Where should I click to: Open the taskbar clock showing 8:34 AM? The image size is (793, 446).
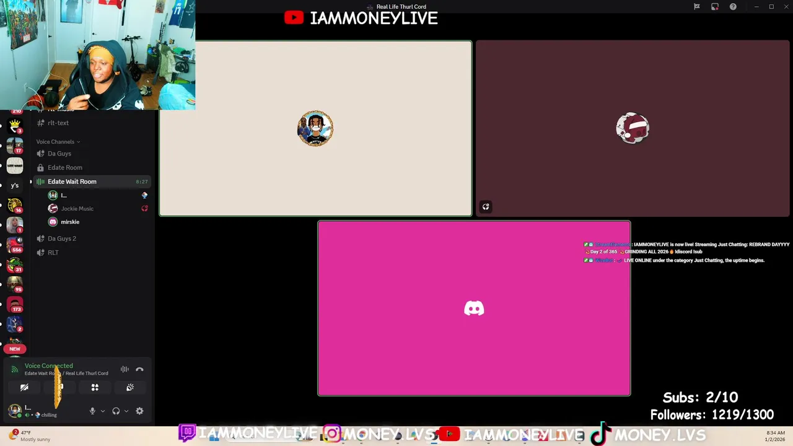point(776,436)
